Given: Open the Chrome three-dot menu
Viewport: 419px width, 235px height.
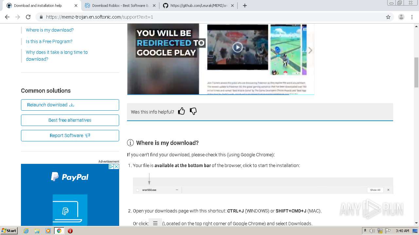Looking at the screenshot, I should click(x=412, y=17).
